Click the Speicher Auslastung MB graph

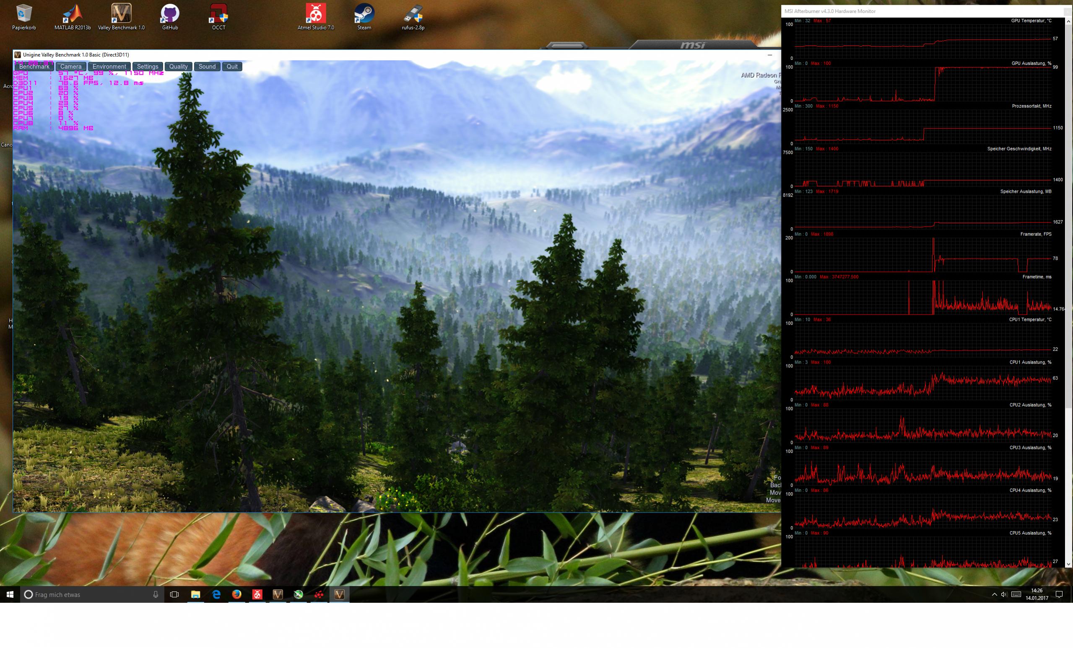(923, 212)
